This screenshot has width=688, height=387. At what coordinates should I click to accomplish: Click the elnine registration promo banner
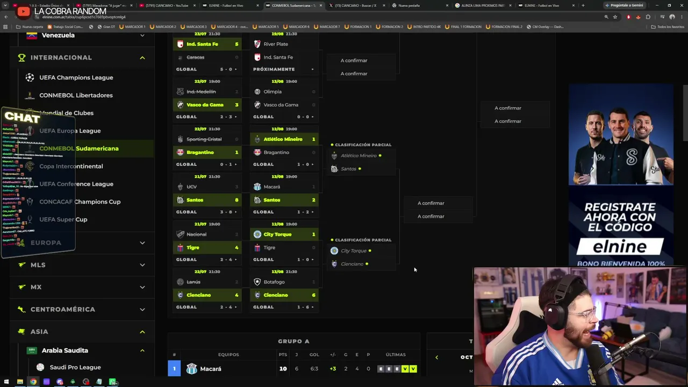click(x=621, y=176)
